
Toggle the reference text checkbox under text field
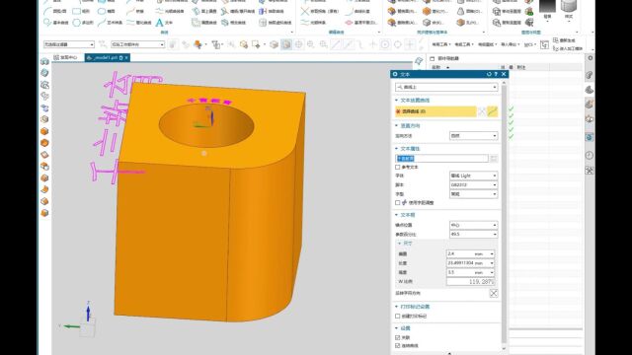pos(398,167)
